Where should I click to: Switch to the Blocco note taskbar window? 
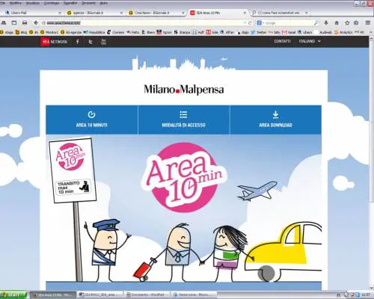[x=194, y=295]
